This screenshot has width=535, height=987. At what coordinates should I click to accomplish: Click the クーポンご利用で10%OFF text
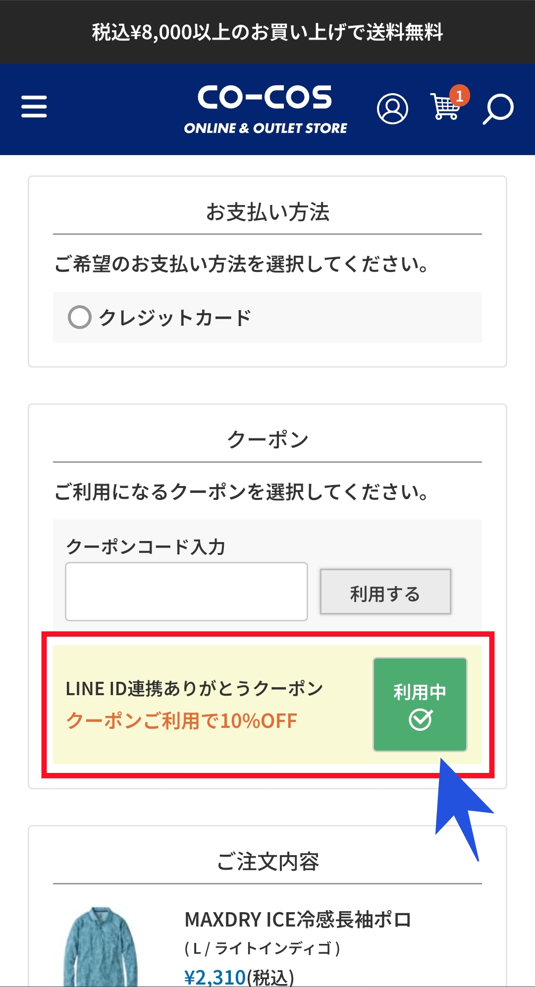182,721
